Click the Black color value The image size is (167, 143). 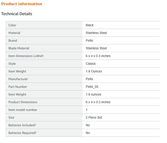pyautogui.click(x=89, y=25)
